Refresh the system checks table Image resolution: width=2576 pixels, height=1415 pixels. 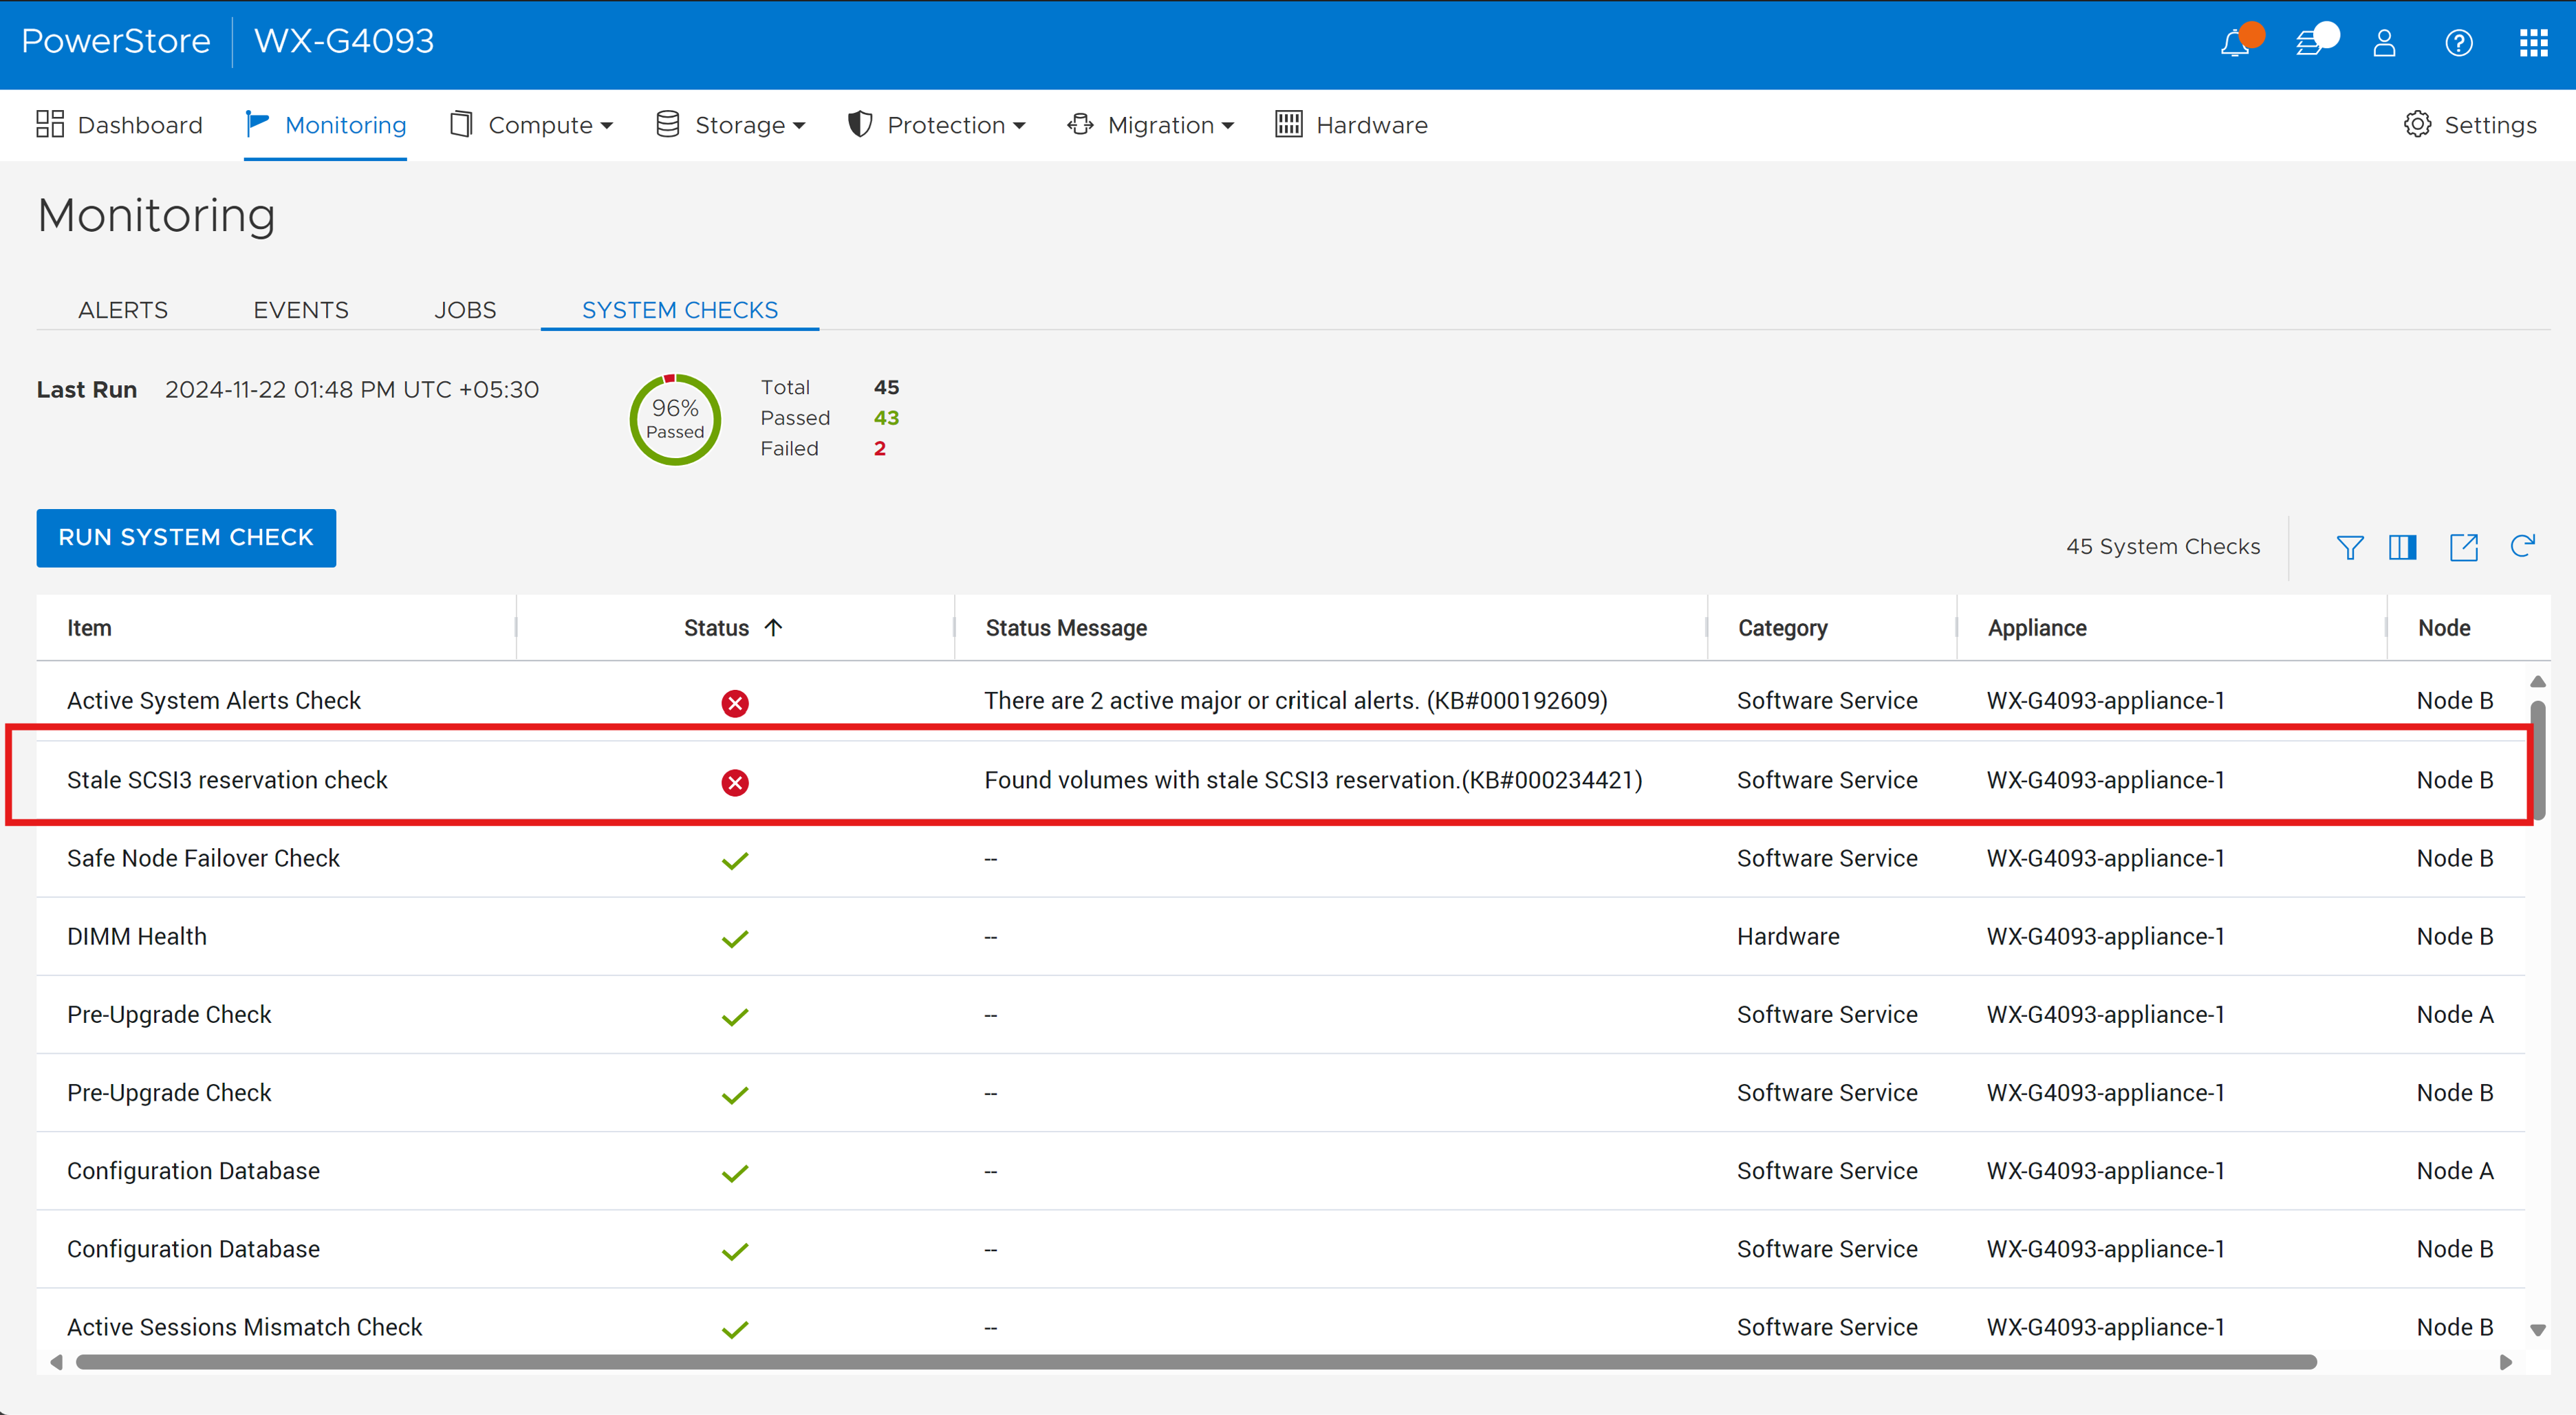pos(2523,547)
